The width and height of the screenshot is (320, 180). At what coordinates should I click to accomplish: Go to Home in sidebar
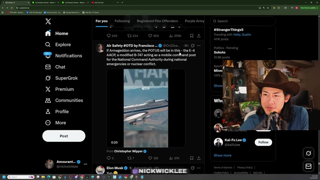56,33
